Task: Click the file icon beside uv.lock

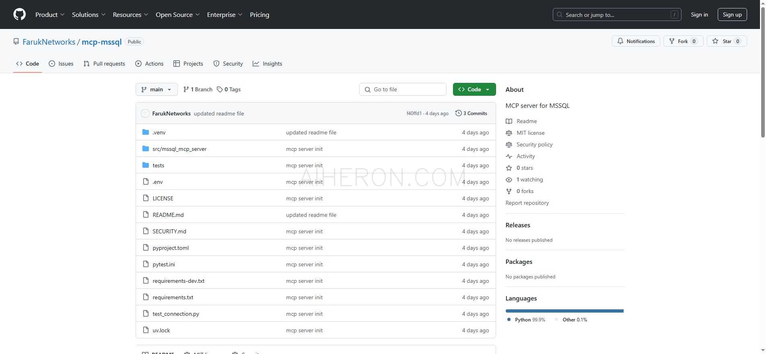Action: pyautogui.click(x=146, y=330)
